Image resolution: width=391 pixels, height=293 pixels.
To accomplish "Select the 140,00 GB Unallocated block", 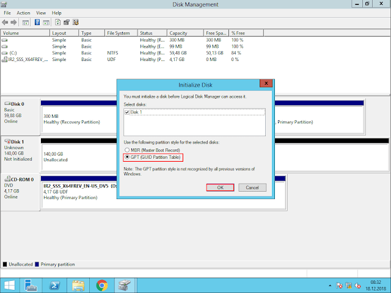I will (x=79, y=157).
